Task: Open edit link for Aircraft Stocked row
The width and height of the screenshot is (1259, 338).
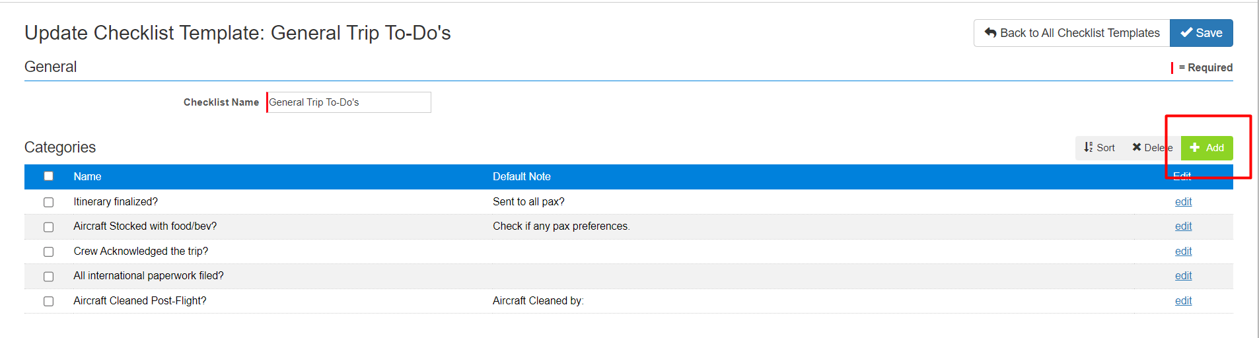Action: pos(1183,226)
